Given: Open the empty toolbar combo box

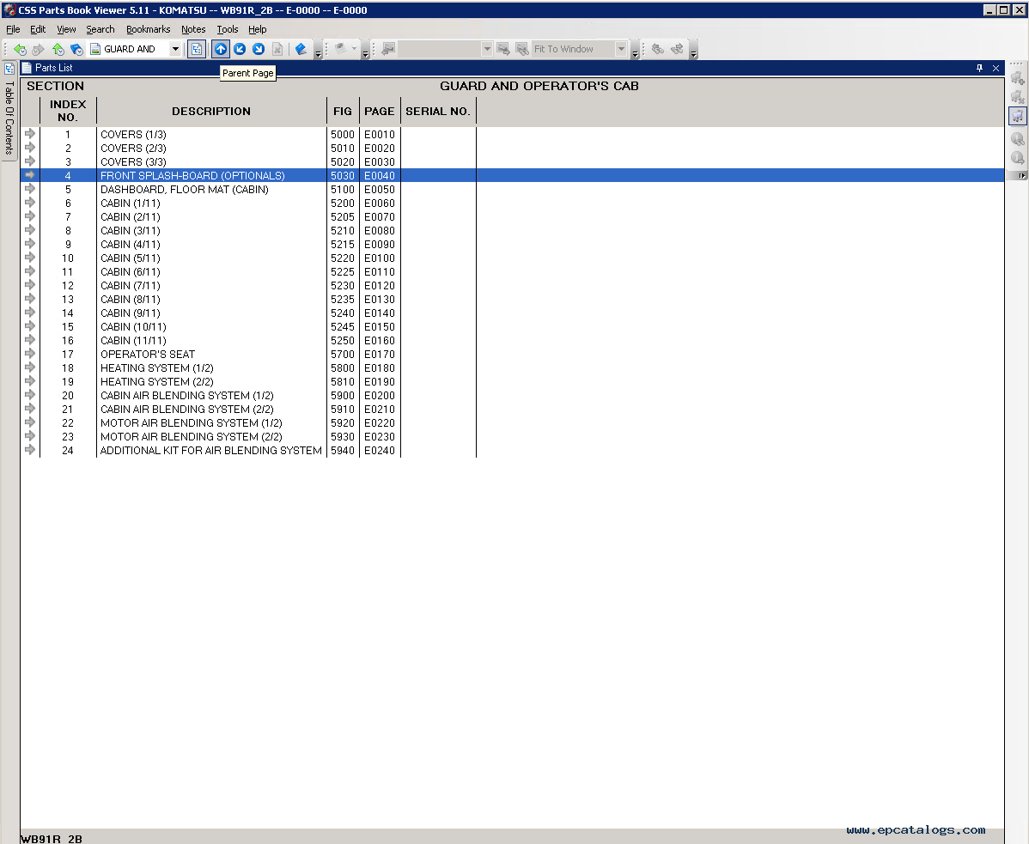Looking at the screenshot, I should point(487,49).
